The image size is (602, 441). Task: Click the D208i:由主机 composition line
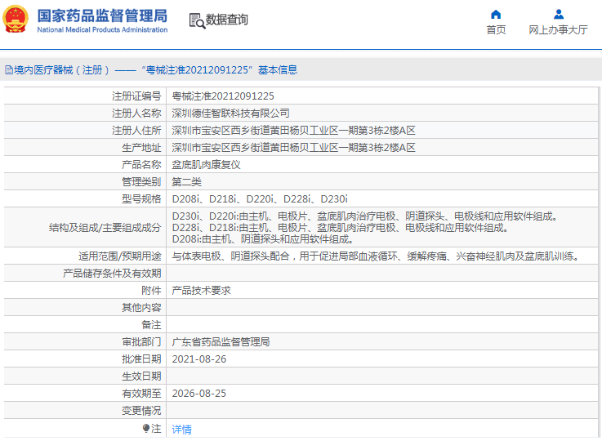(262, 239)
